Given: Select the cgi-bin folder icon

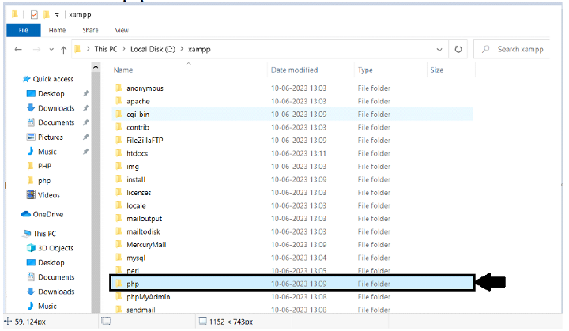Looking at the screenshot, I should coord(119,114).
